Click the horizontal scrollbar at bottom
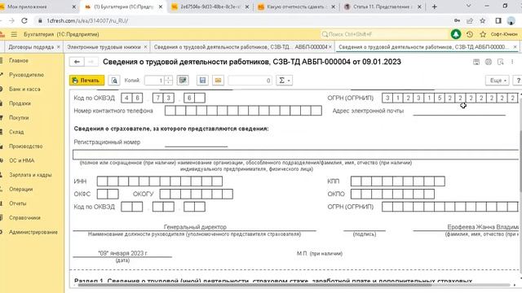Viewport: 522px width, 293px height. 254,285
